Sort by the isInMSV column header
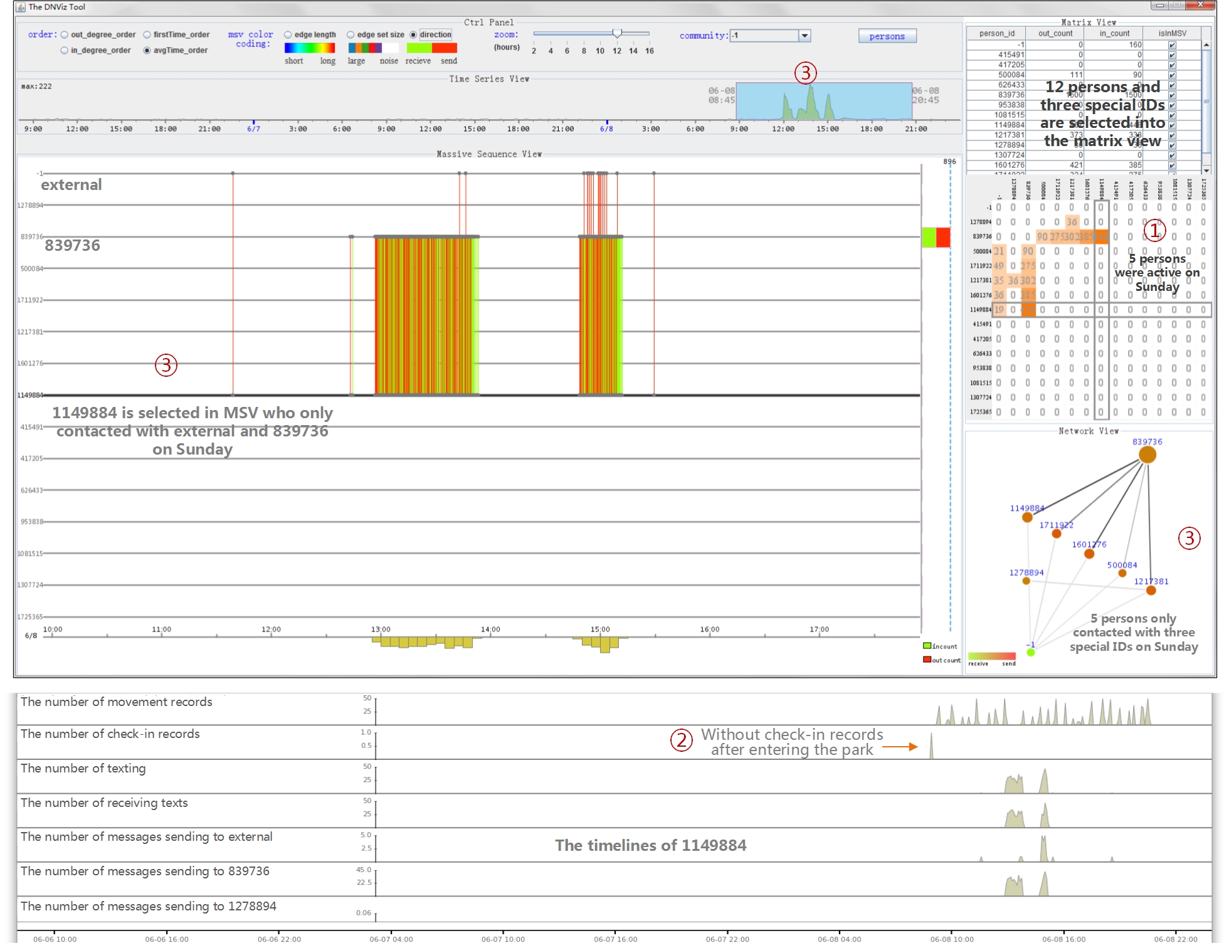This screenshot has height=943, width=1229. point(1172,34)
